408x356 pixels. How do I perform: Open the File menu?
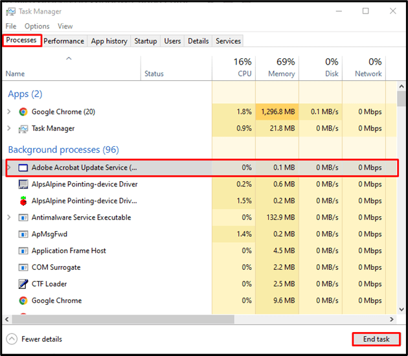pyautogui.click(x=11, y=27)
